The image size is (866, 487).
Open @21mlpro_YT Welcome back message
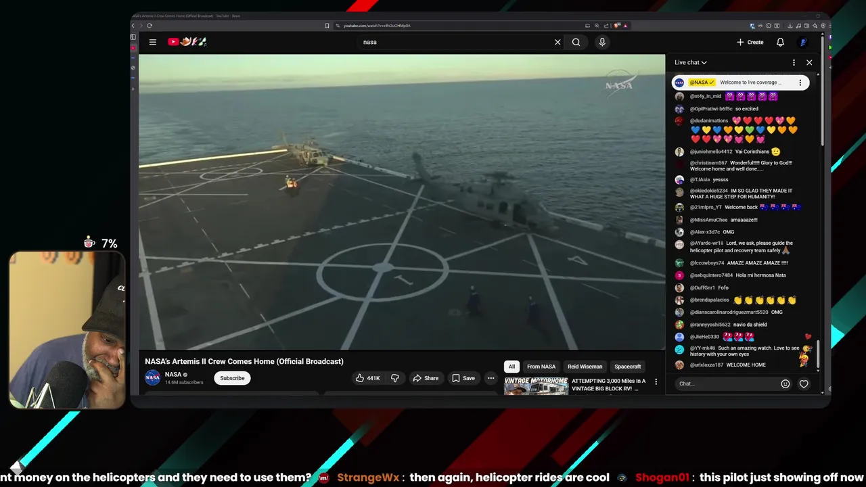coord(737,207)
